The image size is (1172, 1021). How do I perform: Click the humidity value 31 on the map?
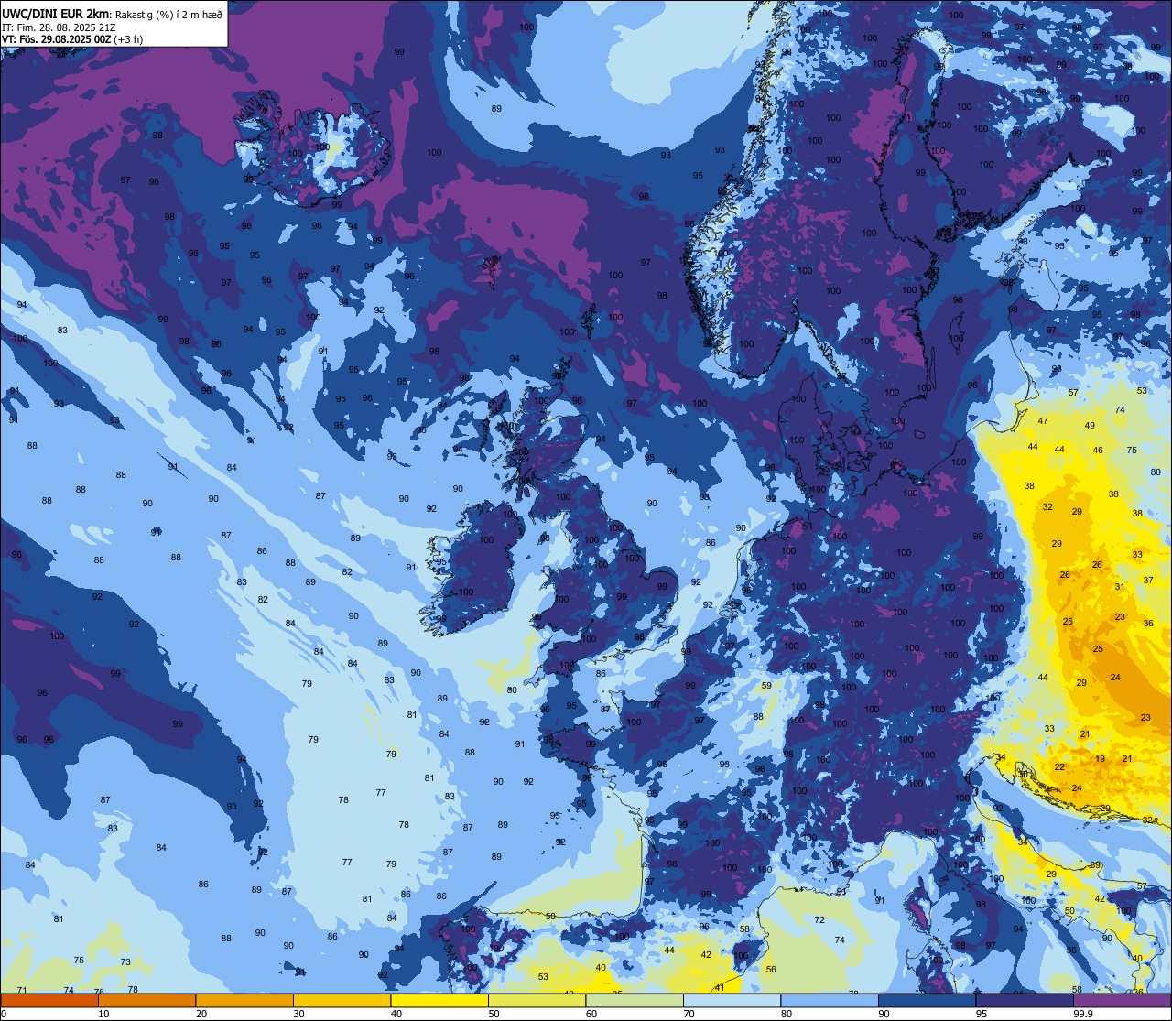tap(1119, 587)
